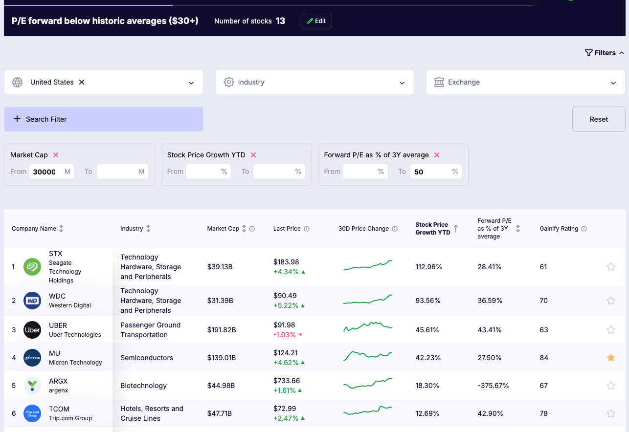Open MU Micron Technology link
Viewport: 629px width, 432px height.
(x=75, y=358)
